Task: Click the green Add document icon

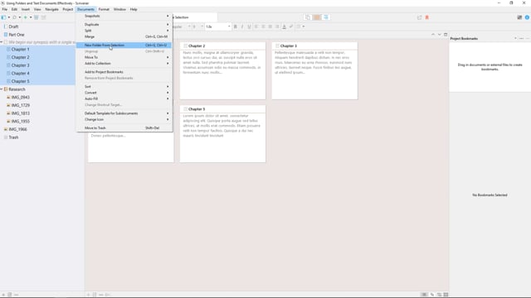Action: click(26, 17)
